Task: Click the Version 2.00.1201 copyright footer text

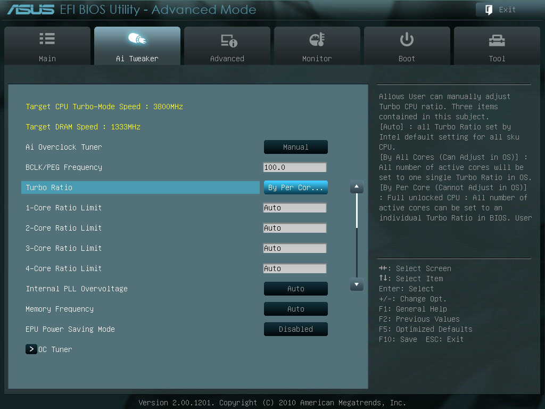Action: [272, 403]
